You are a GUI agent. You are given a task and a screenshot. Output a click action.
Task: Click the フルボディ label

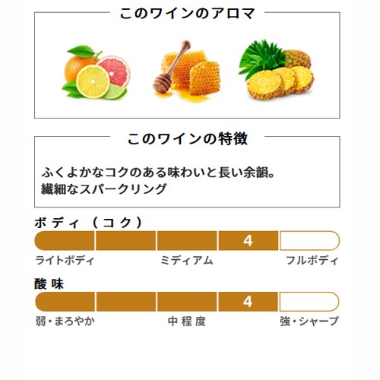(x=312, y=261)
